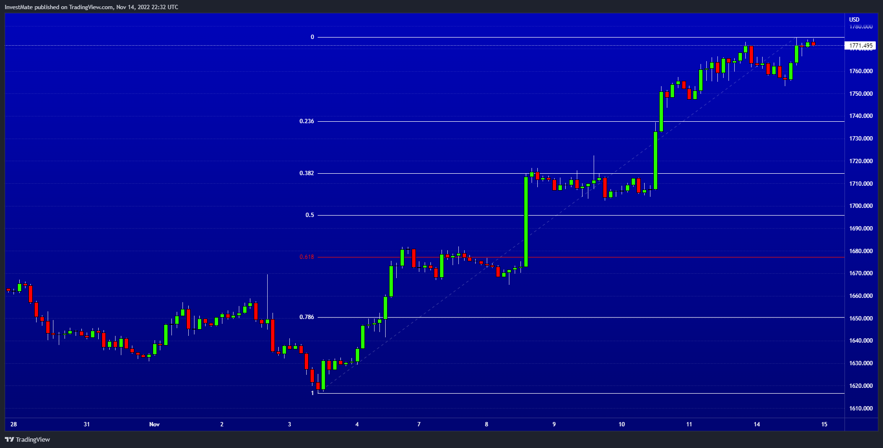
Task: Click date label 15 on time axis
Action: coord(824,424)
